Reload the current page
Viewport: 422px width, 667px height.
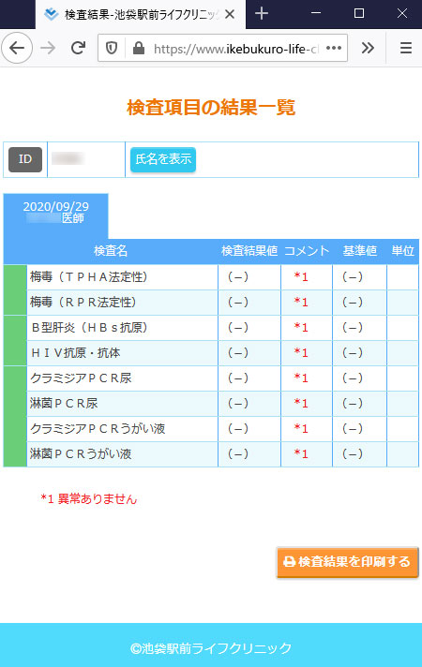(x=79, y=48)
